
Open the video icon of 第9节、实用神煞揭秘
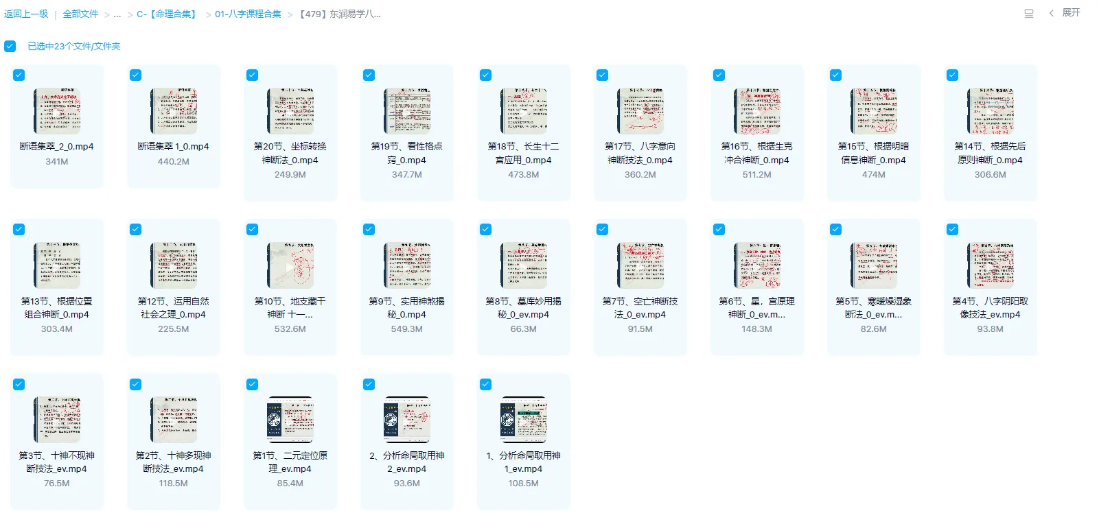(407, 265)
